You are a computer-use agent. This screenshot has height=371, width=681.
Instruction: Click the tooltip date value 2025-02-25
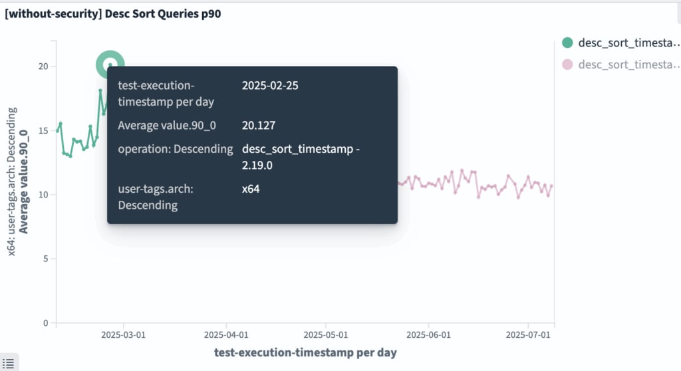(270, 86)
